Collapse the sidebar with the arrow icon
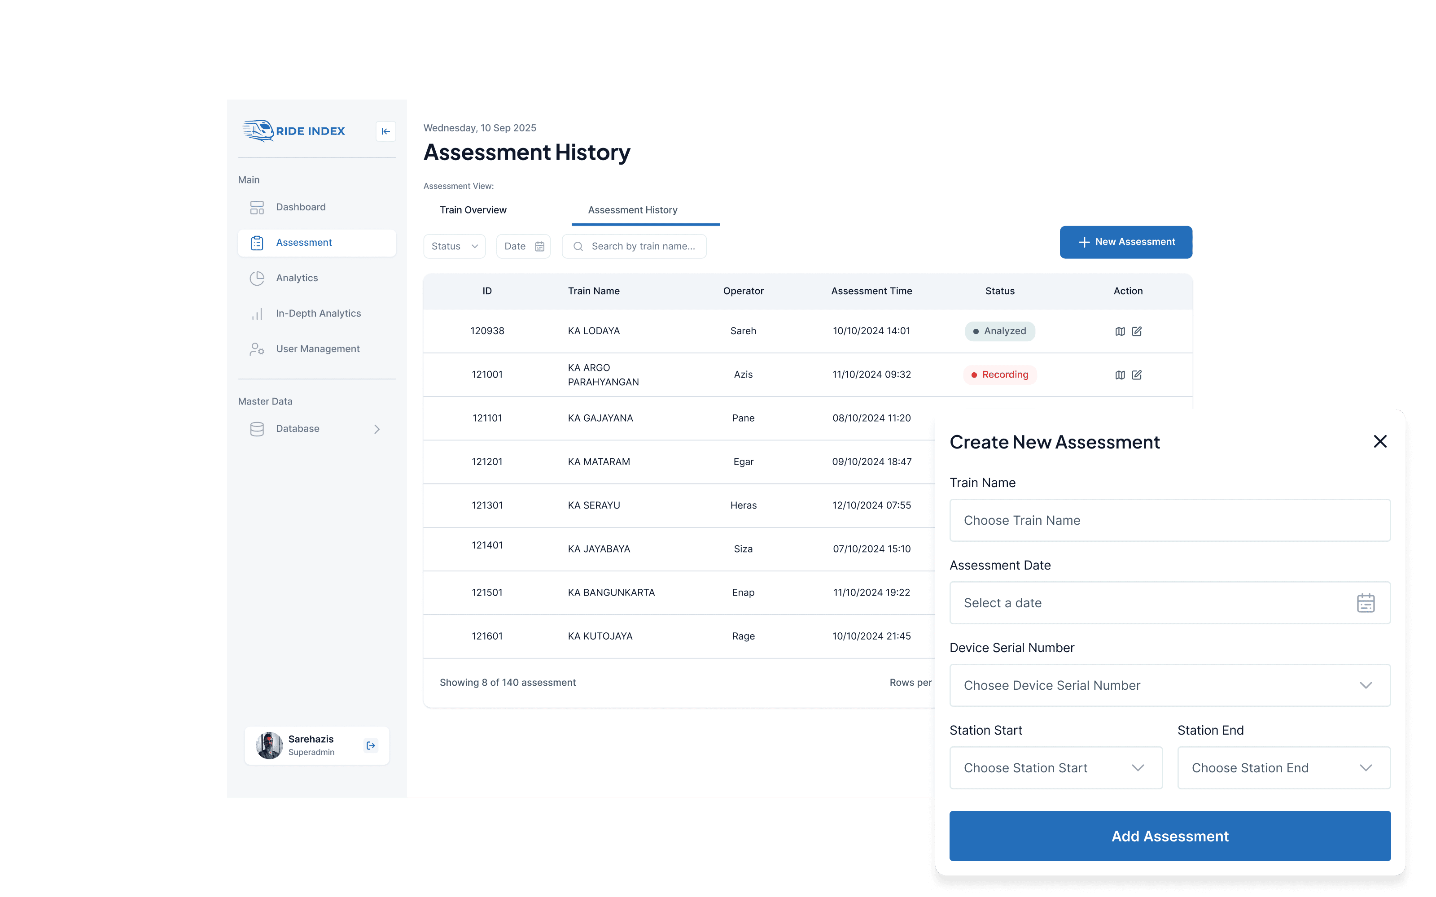This screenshot has height=897, width=1436. tap(386, 131)
